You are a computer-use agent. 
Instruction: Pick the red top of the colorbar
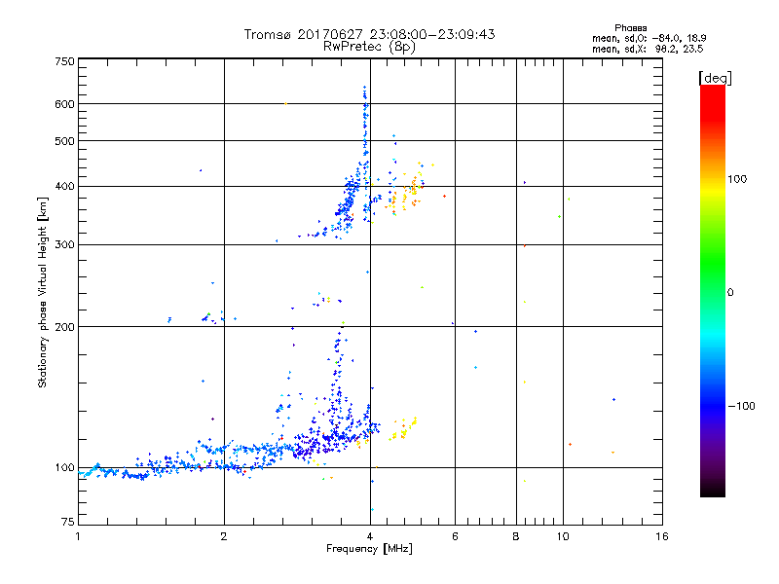712,91
